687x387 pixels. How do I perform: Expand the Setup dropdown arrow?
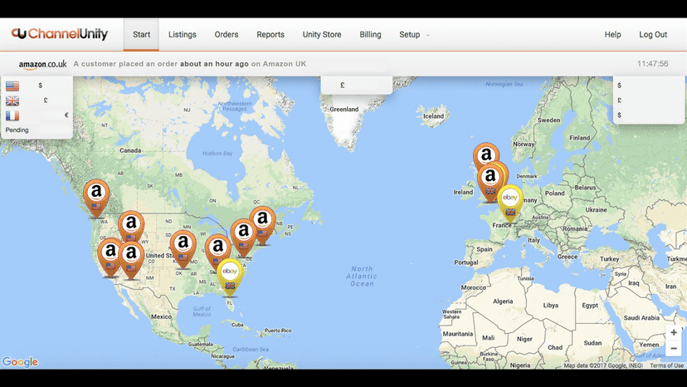(x=428, y=35)
